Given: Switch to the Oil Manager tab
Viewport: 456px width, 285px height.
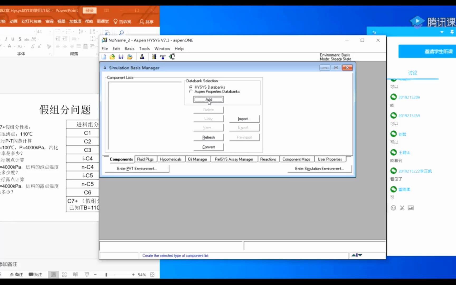Looking at the screenshot, I should point(198,159).
